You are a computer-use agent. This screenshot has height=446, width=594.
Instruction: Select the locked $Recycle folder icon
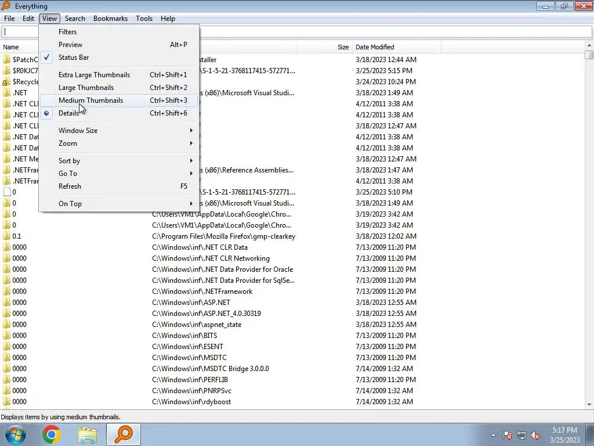click(6, 81)
